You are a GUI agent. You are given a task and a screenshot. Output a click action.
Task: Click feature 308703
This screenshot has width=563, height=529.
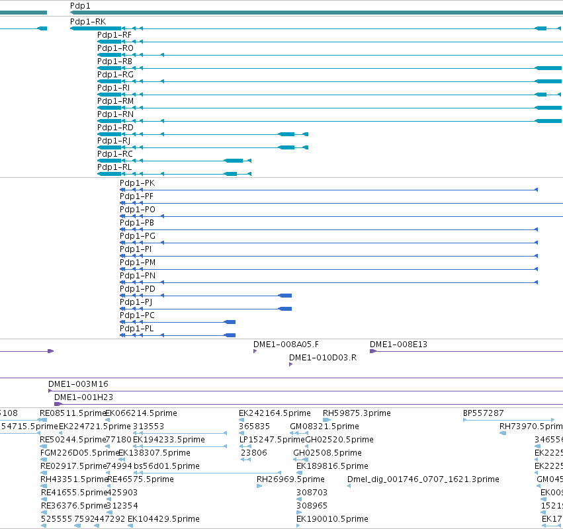coord(312,493)
